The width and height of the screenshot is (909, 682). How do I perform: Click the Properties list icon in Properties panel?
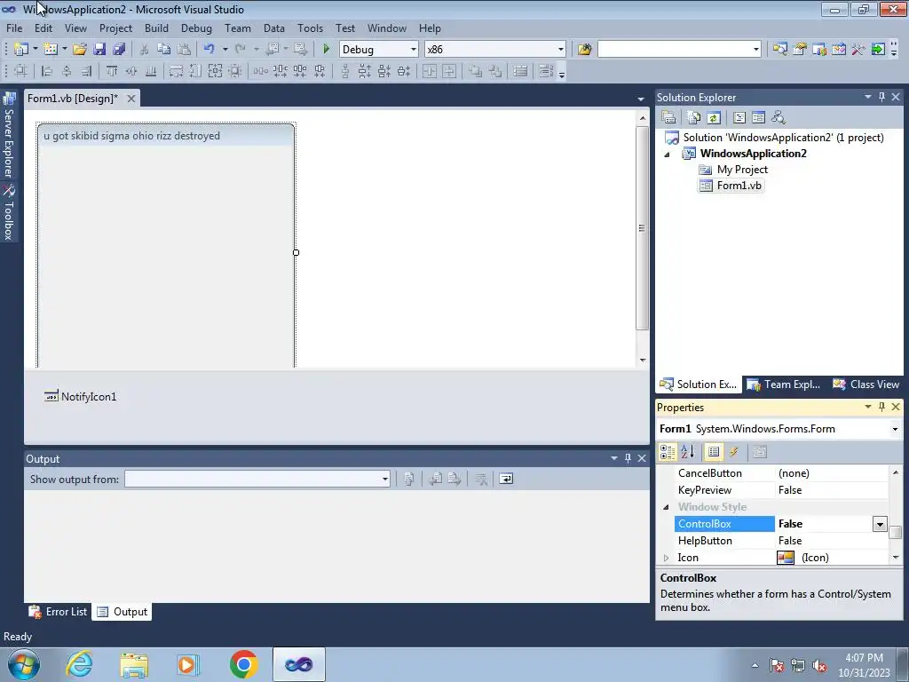pyautogui.click(x=714, y=452)
